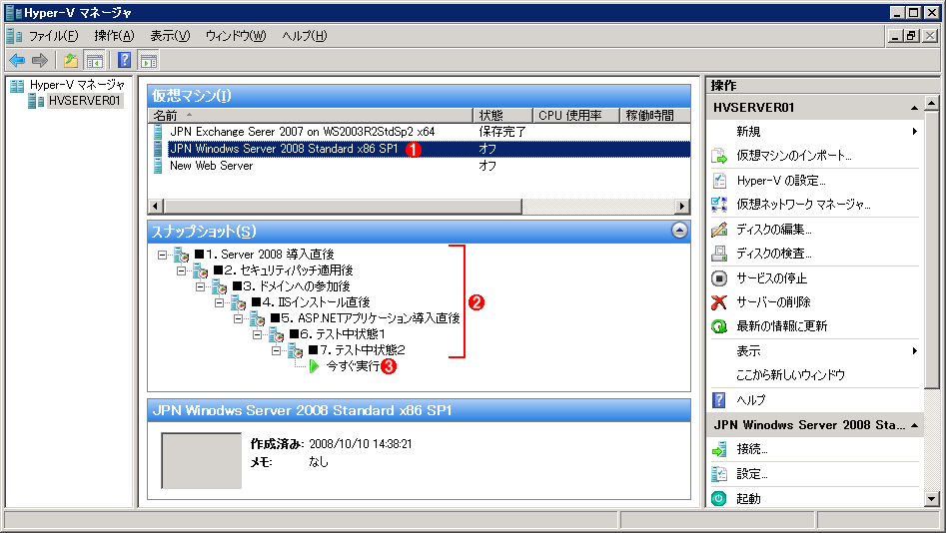Select snapshot 4. IISインストール直後 label

[310, 302]
